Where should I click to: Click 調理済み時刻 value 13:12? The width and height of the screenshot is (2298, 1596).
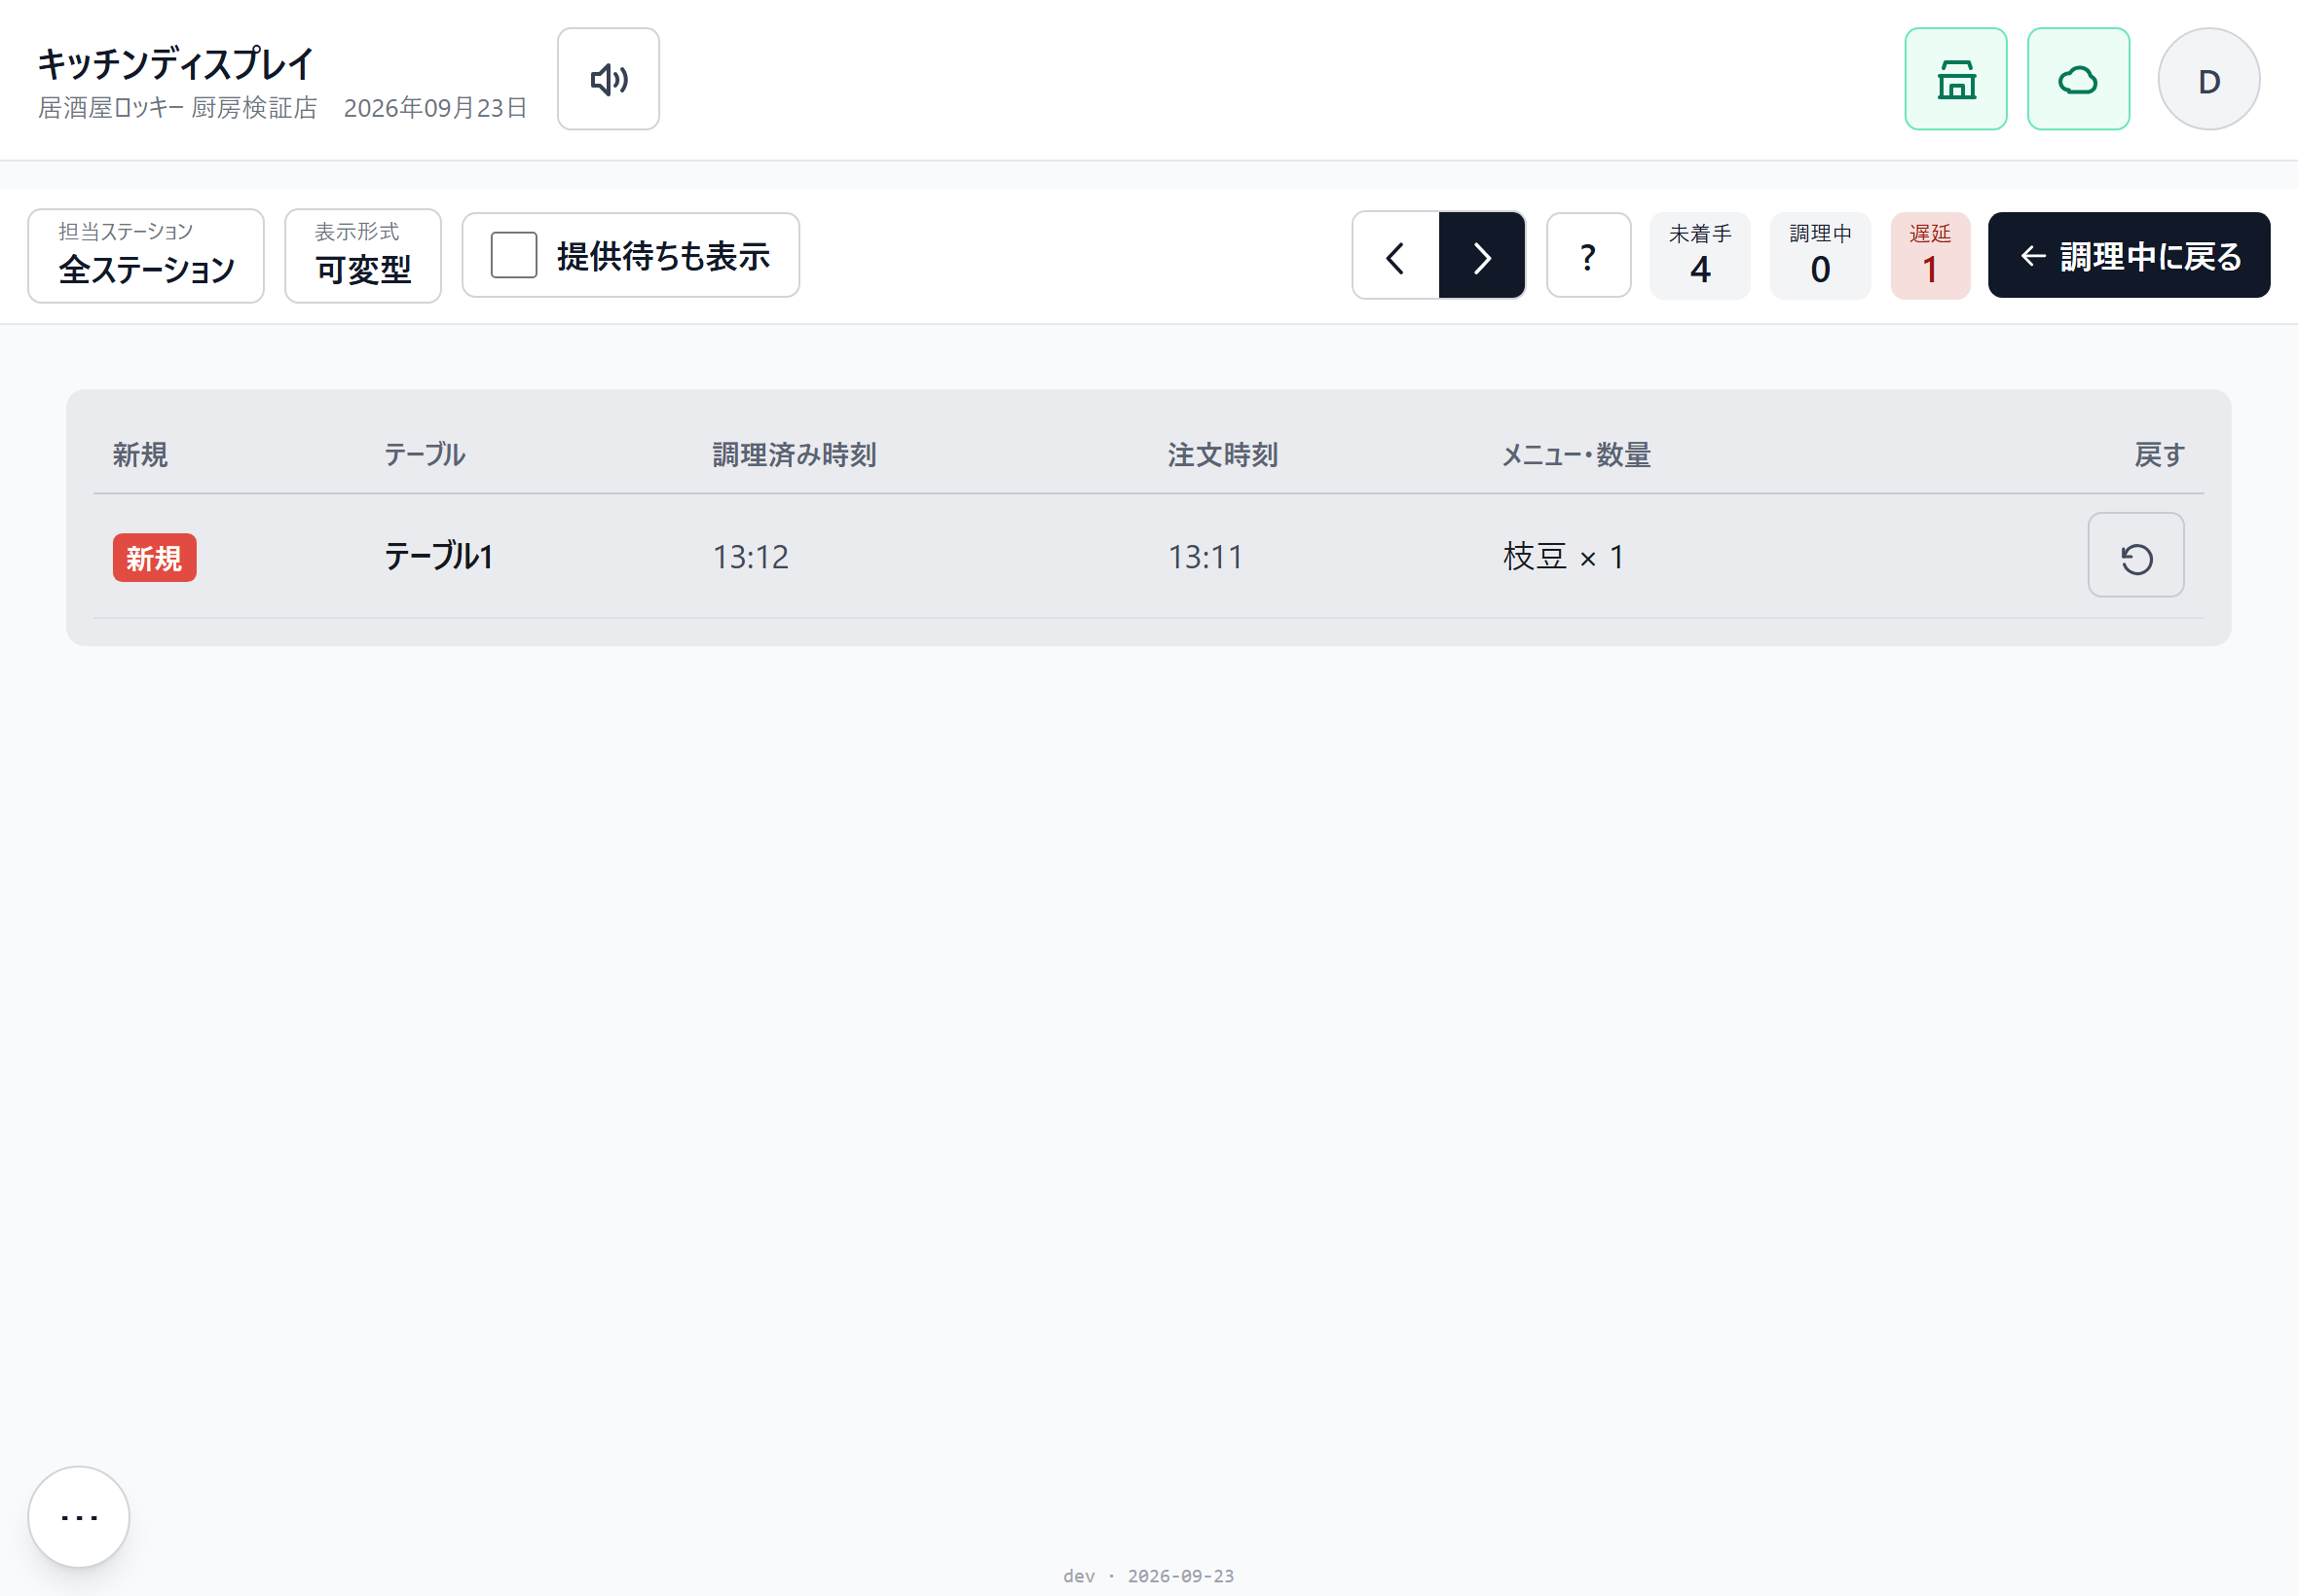click(x=751, y=557)
